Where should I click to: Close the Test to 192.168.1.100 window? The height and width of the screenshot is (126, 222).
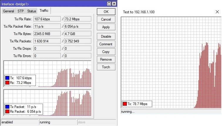coord(217,12)
